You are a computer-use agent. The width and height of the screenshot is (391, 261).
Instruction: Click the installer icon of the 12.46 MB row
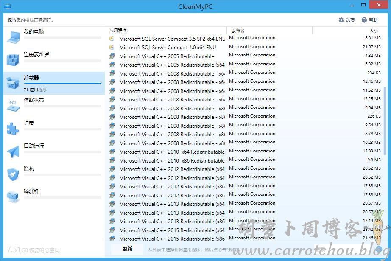pos(112,82)
